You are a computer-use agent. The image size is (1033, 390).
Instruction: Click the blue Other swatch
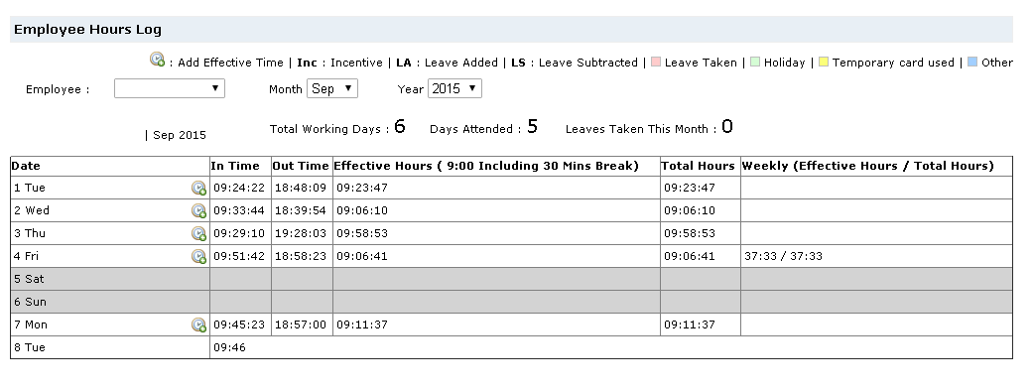[972, 62]
